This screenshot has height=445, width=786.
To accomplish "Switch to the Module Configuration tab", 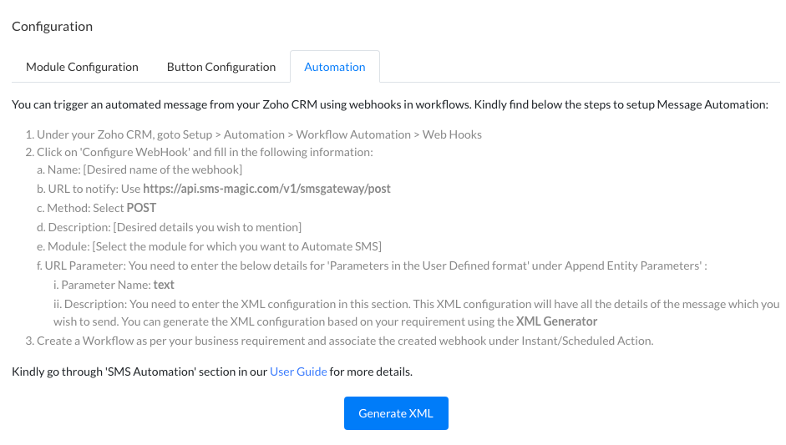I will point(82,67).
